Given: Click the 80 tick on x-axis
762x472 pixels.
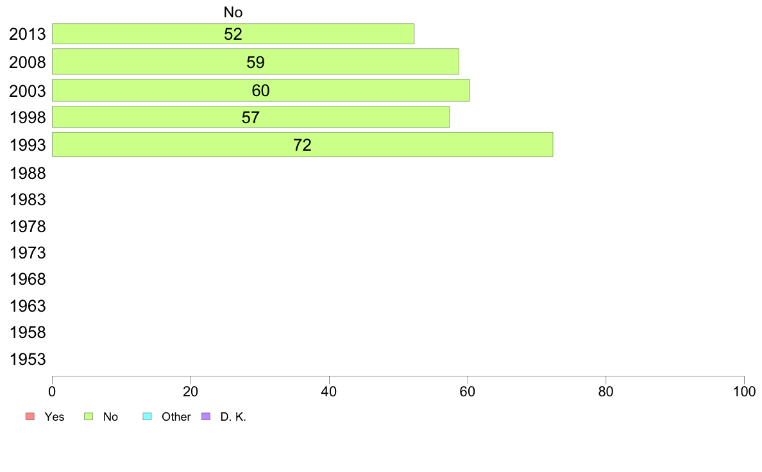Looking at the screenshot, I should click(605, 391).
